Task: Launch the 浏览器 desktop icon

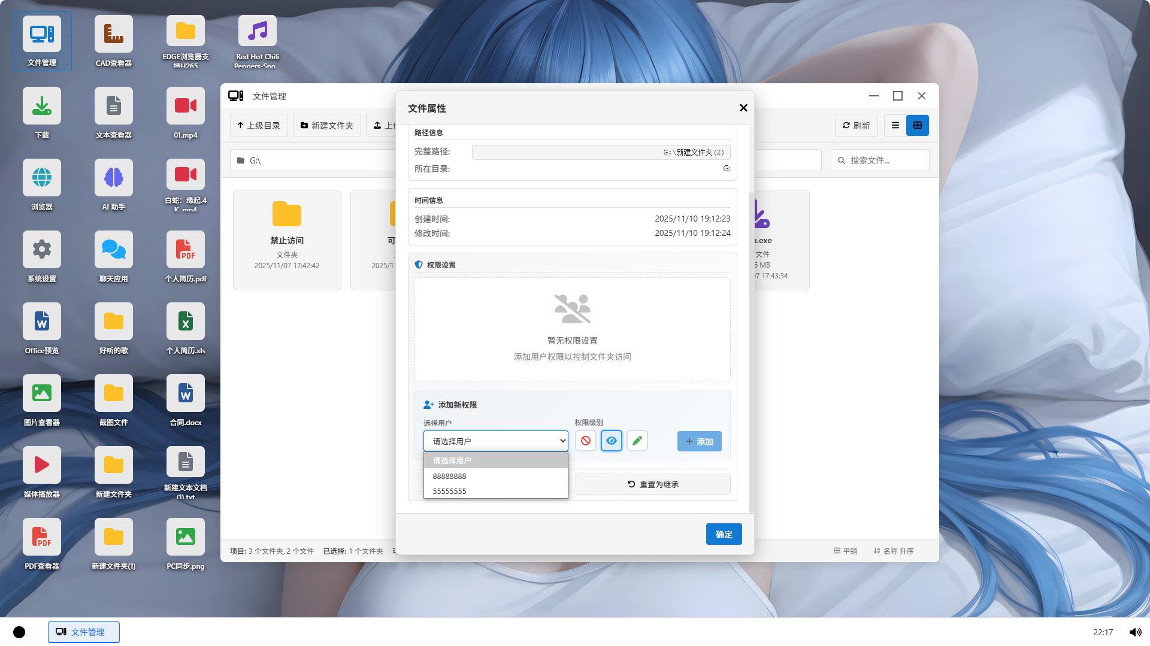Action: pos(42,185)
